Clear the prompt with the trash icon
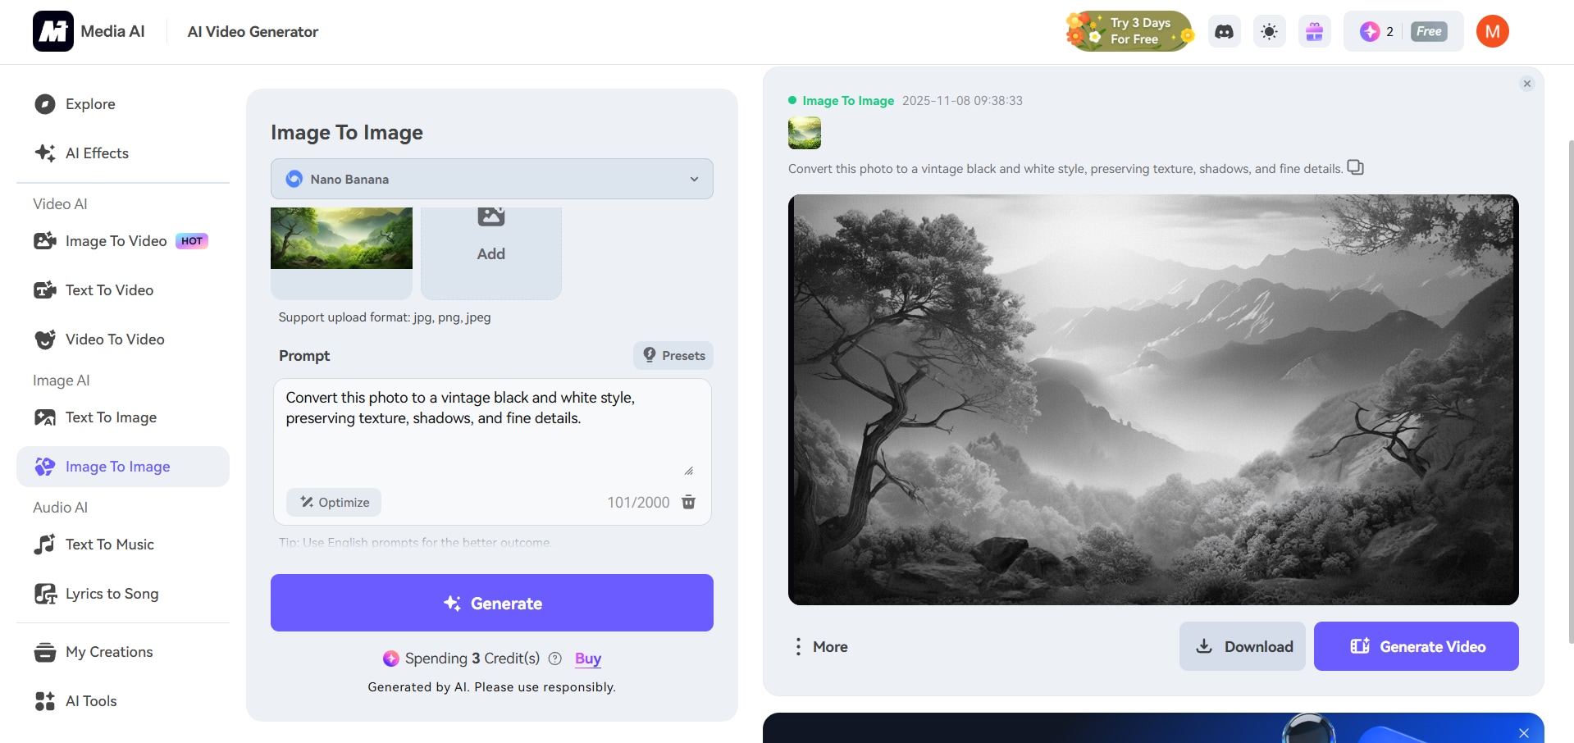 [689, 502]
